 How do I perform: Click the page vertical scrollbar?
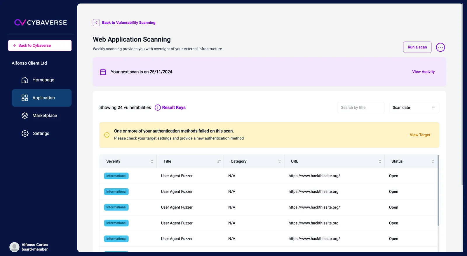click(x=462, y=95)
